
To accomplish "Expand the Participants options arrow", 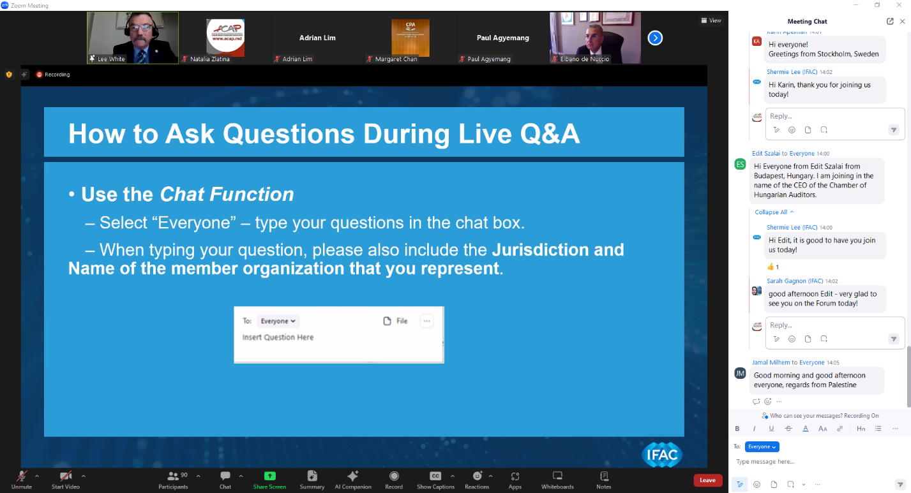I will [198, 476].
